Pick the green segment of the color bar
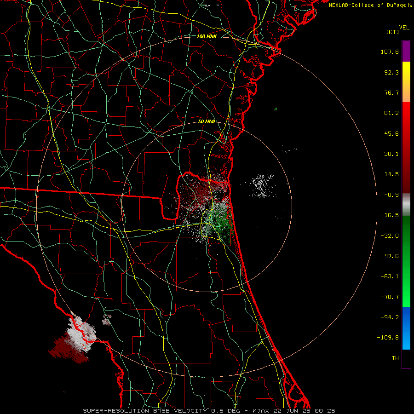 (x=406, y=261)
